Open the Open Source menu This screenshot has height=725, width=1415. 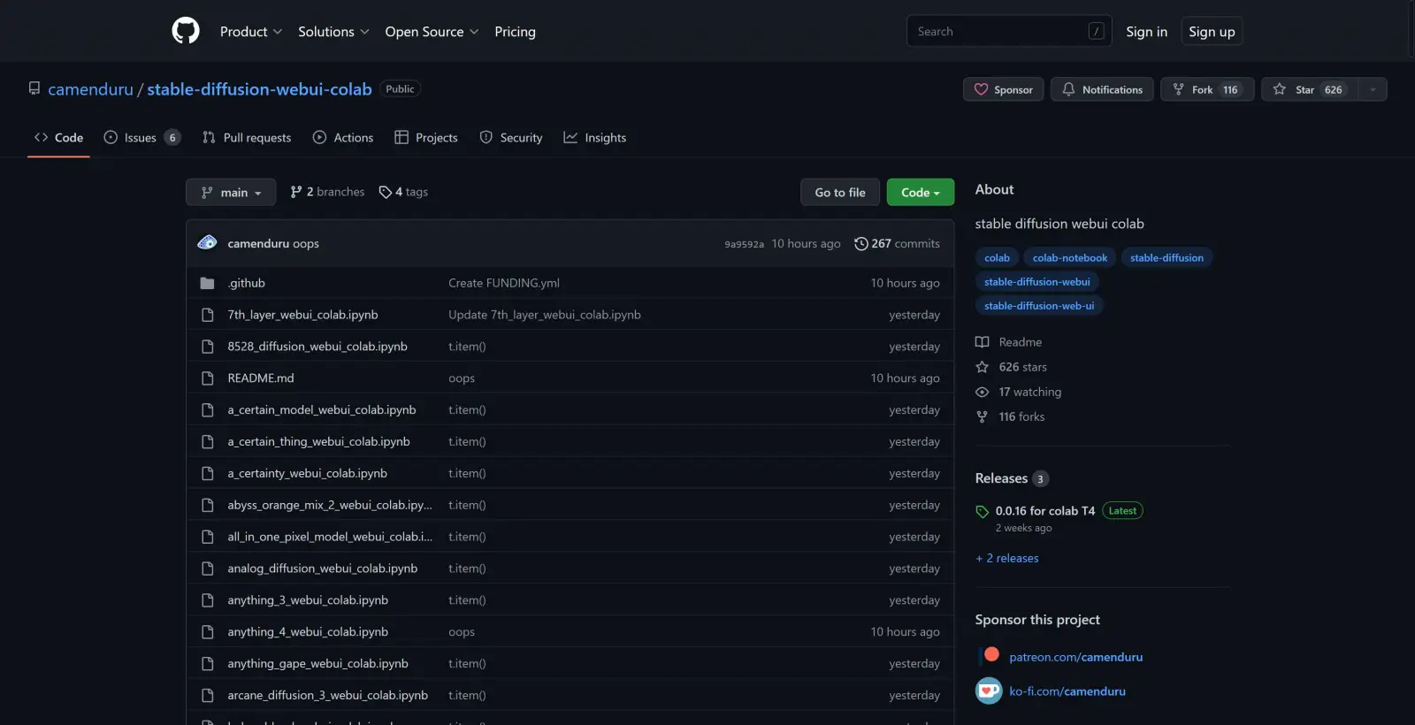[x=432, y=31]
